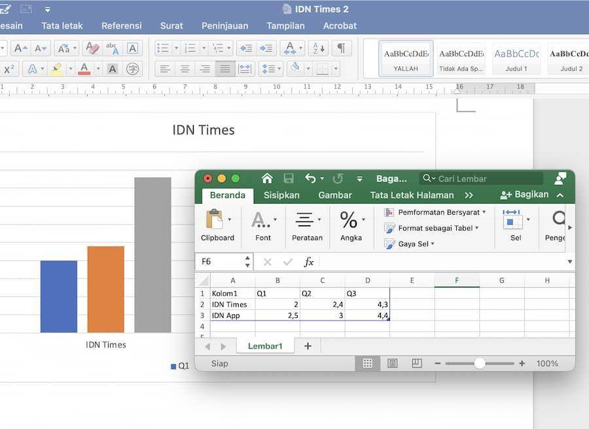Toggle distributed alignment in Word

point(245,69)
